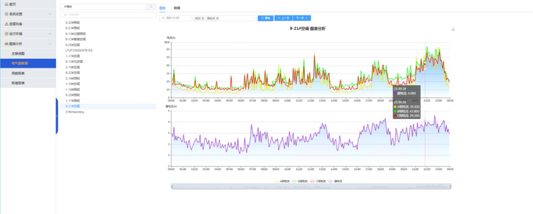Screen dimensions: 533x214
Task: Open the 首页 home menu item
Action: (x=28, y=4)
